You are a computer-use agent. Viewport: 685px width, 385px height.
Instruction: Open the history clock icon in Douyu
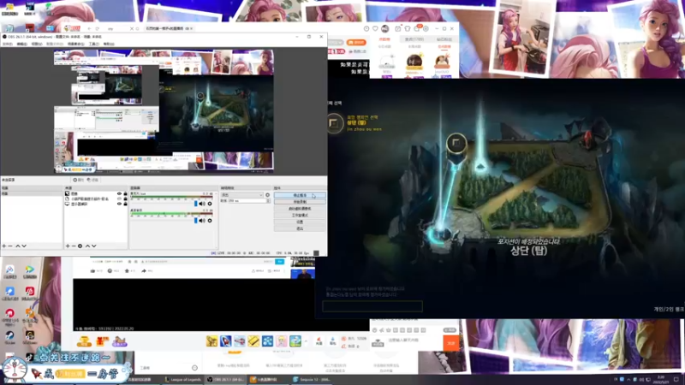tap(366, 28)
